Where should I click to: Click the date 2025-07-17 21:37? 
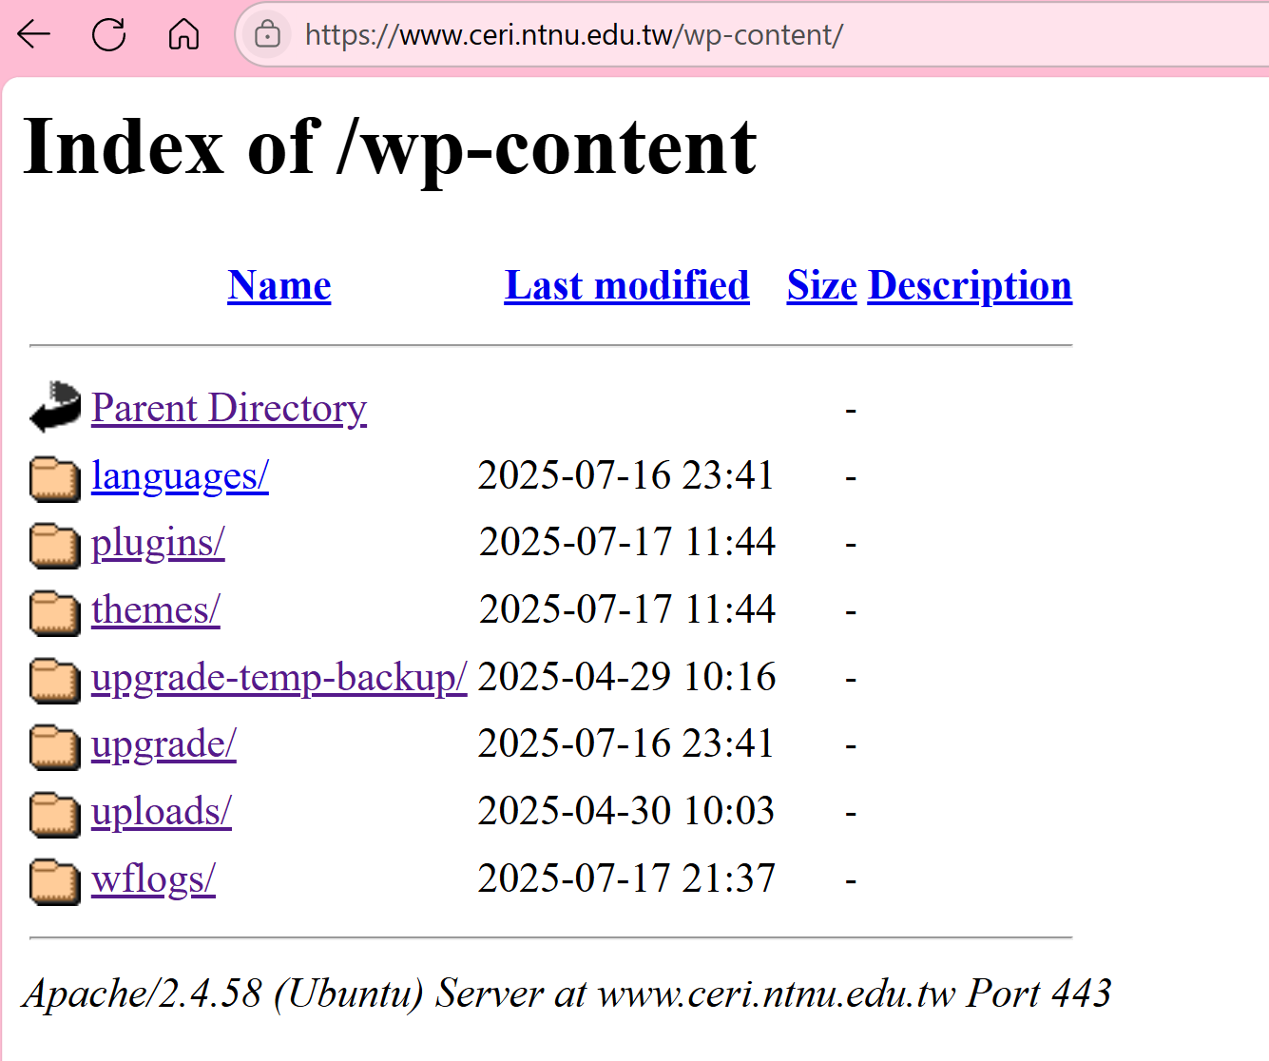[626, 878]
